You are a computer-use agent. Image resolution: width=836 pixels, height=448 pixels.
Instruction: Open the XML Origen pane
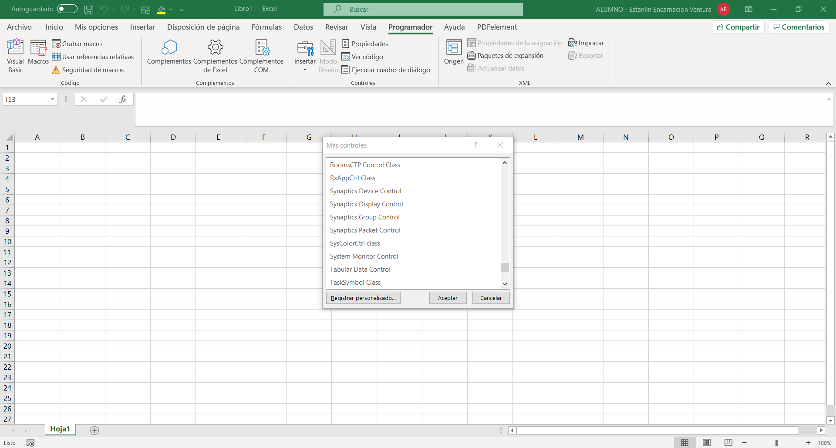[454, 52]
